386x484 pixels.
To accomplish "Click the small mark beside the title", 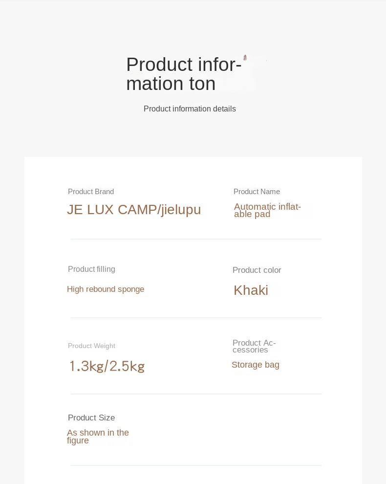I will (x=245, y=58).
